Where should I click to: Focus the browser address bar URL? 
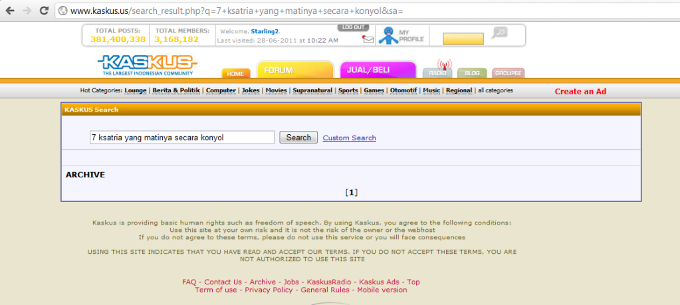(x=237, y=11)
